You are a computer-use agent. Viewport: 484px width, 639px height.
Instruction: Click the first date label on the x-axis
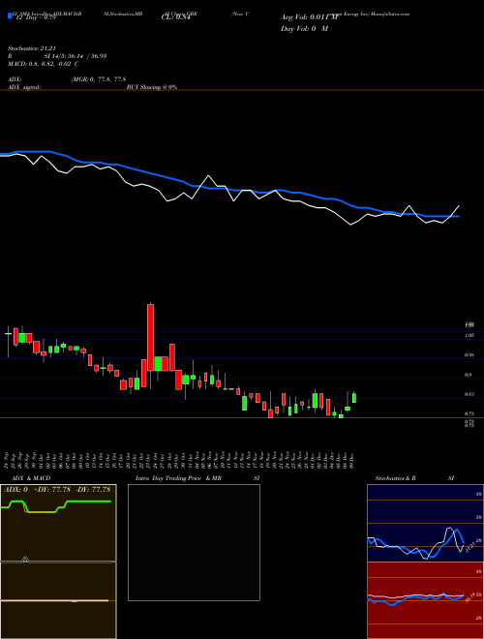coord(8,460)
